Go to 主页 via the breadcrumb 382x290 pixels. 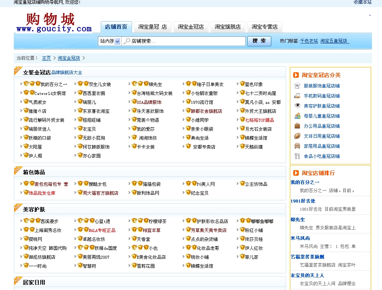(x=46, y=58)
